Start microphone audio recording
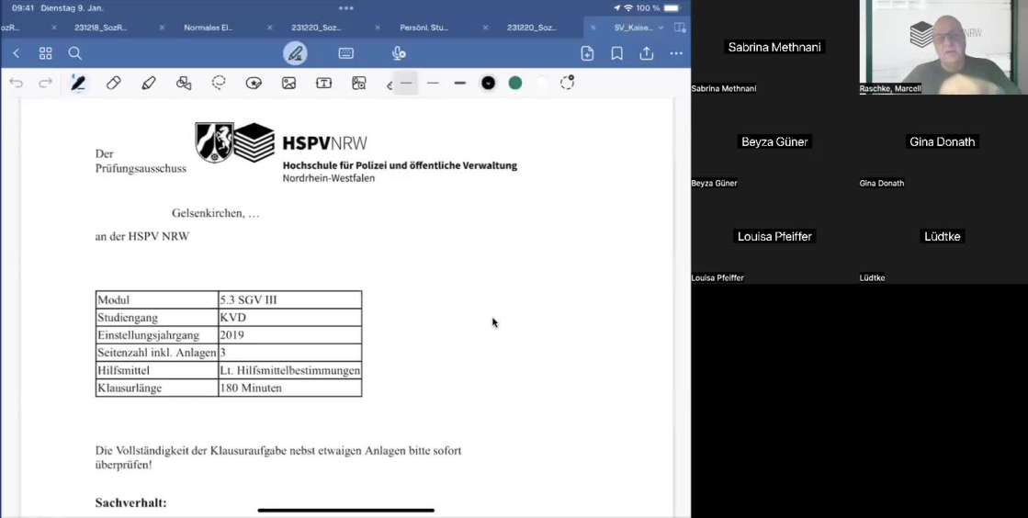The width and height of the screenshot is (1028, 518). [x=398, y=54]
